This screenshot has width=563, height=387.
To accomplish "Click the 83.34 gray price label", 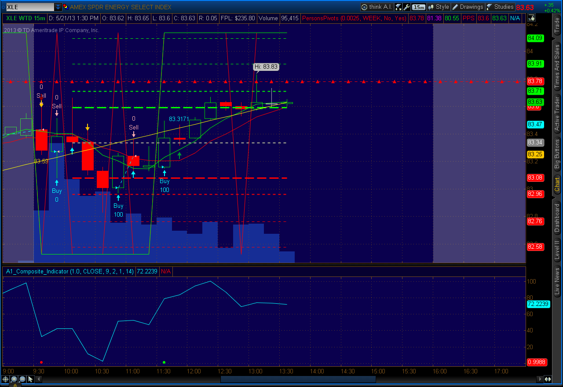I will pos(535,143).
